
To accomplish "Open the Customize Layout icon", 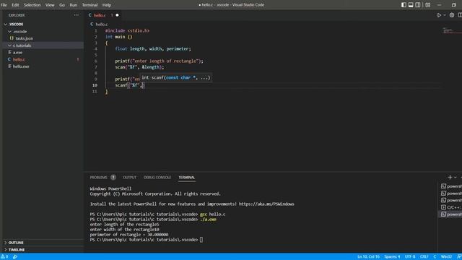I will (428, 5).
